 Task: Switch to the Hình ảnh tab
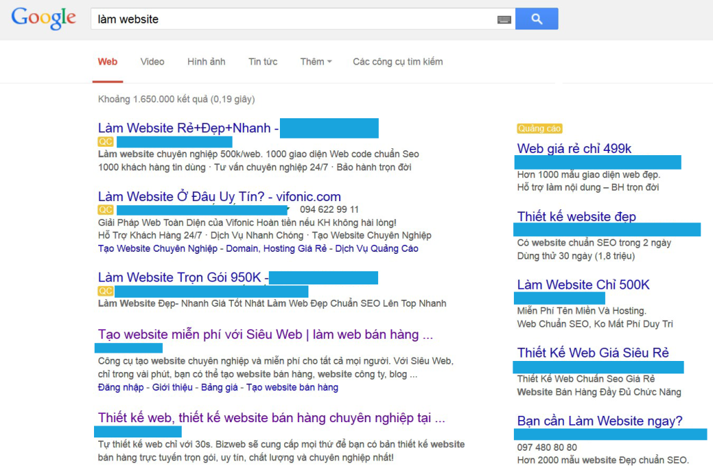coord(206,61)
